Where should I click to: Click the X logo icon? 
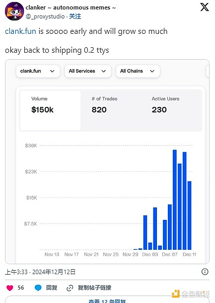point(205,7)
